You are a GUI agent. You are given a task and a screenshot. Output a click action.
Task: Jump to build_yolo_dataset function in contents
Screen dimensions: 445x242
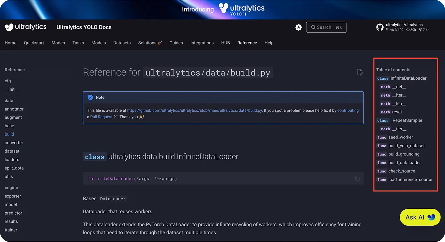401,146
